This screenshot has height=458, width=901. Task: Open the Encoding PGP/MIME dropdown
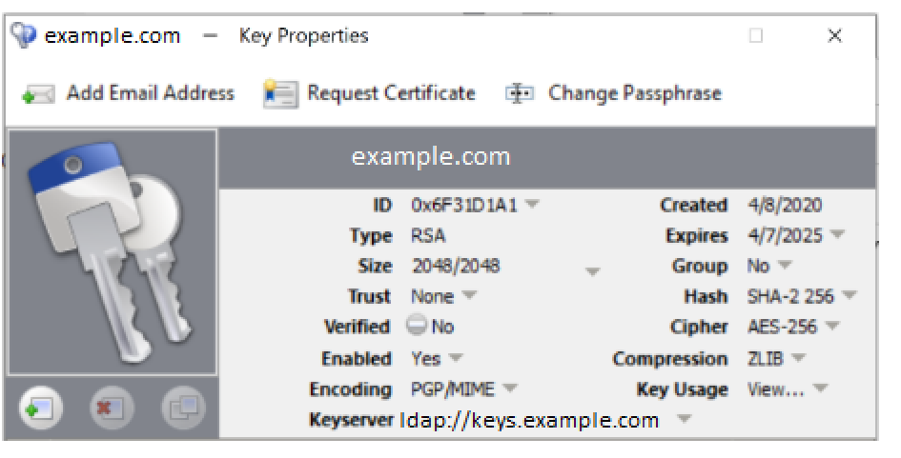tap(510, 388)
